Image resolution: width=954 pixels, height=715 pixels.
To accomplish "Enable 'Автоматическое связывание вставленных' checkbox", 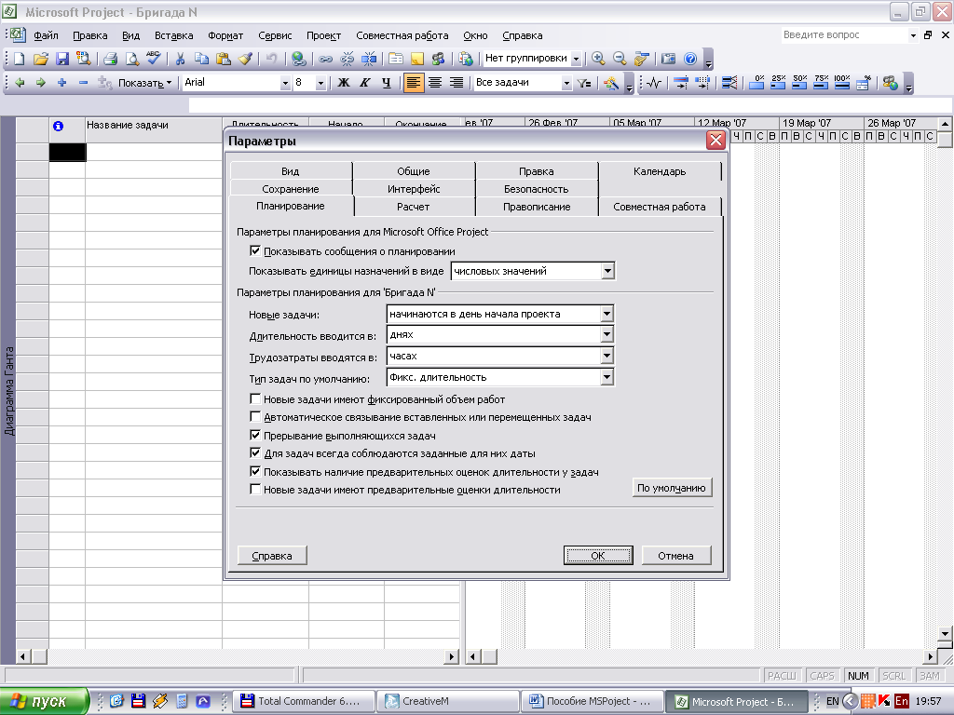I will coord(255,417).
